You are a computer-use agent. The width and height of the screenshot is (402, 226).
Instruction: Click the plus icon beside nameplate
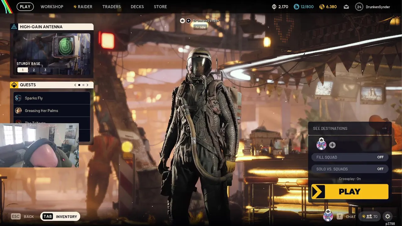pos(188,21)
